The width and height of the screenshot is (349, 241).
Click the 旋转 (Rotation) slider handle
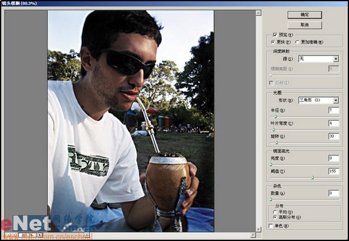[x=277, y=143]
